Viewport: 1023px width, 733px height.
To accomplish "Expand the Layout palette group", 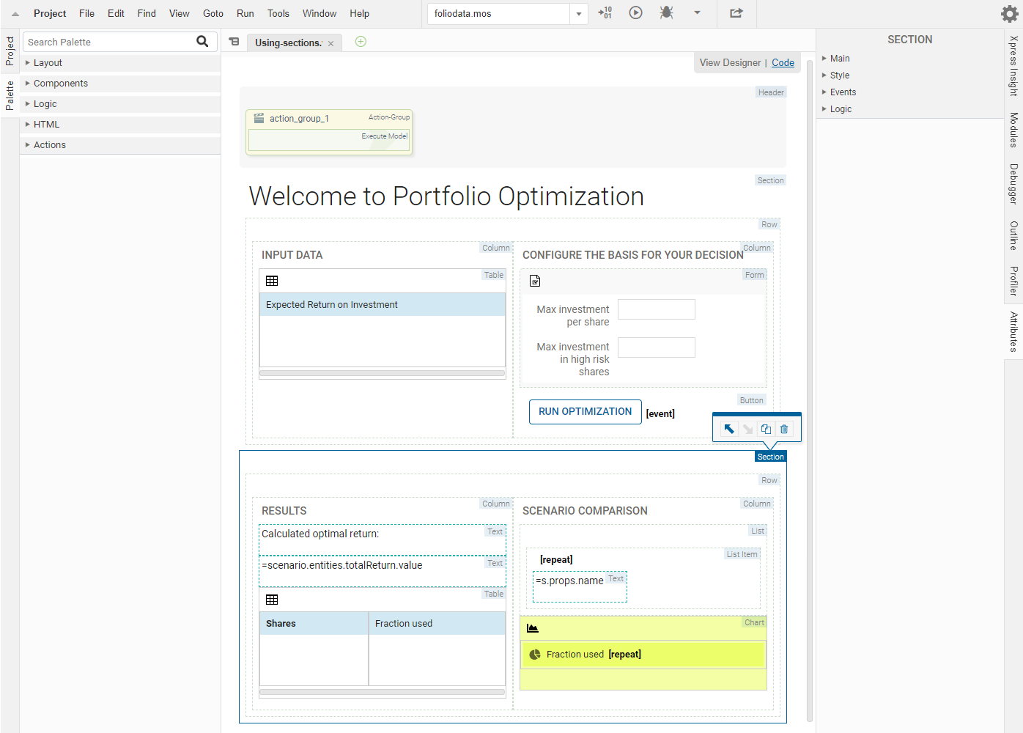I will (48, 63).
